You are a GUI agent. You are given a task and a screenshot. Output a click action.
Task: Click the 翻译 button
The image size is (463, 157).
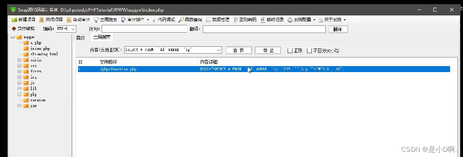click(338, 29)
